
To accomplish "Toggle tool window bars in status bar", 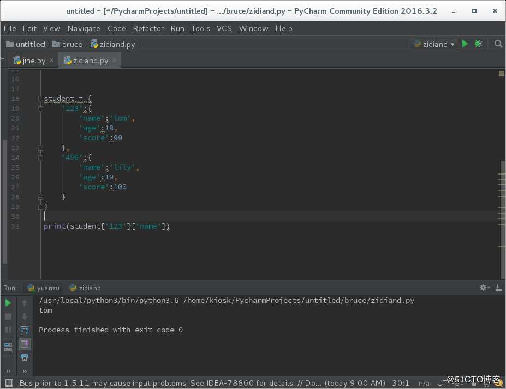I will coord(9,383).
